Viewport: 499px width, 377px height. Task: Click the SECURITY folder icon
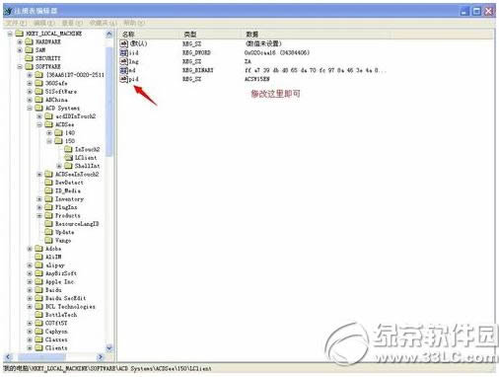click(x=30, y=58)
